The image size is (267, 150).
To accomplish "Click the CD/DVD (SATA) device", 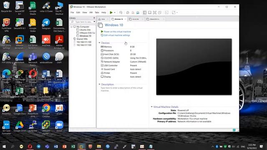I will pyautogui.click(x=123, y=58).
